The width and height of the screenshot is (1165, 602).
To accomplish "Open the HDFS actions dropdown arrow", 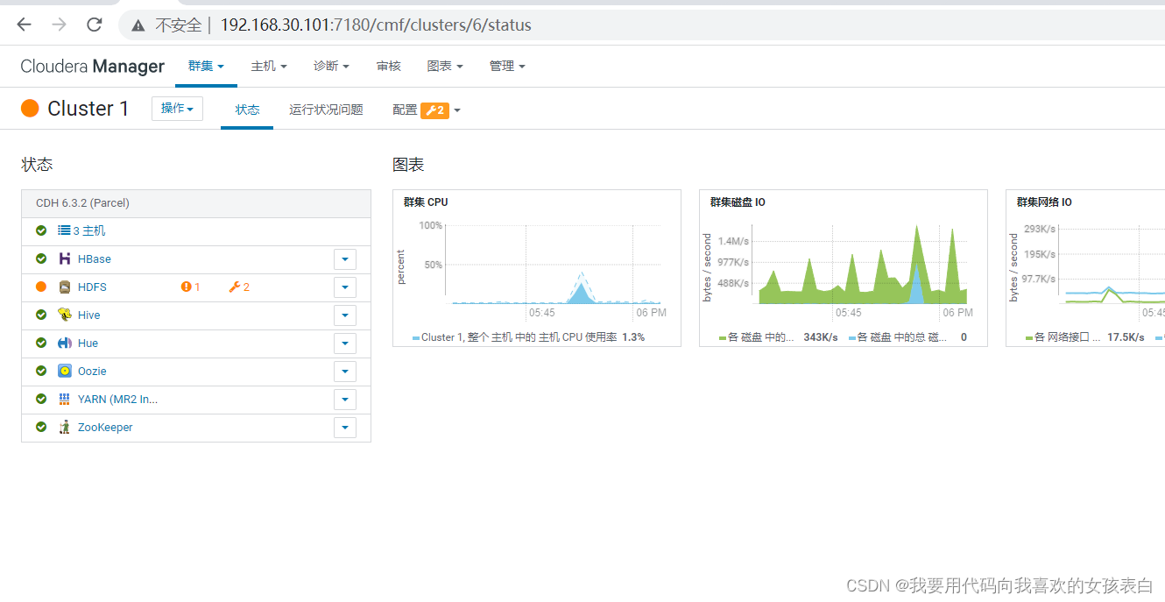I will pyautogui.click(x=345, y=287).
